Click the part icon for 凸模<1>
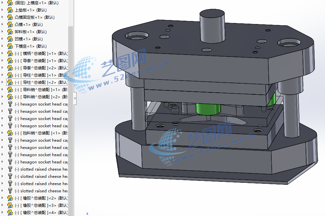325x216 pixels. coord(10,25)
